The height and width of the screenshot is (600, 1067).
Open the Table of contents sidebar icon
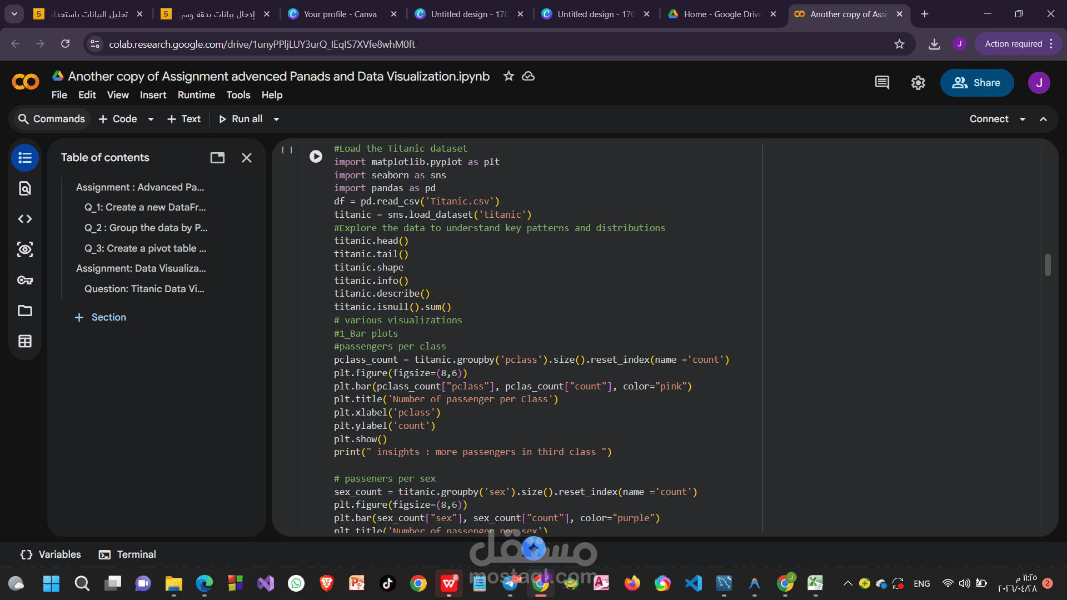25,158
